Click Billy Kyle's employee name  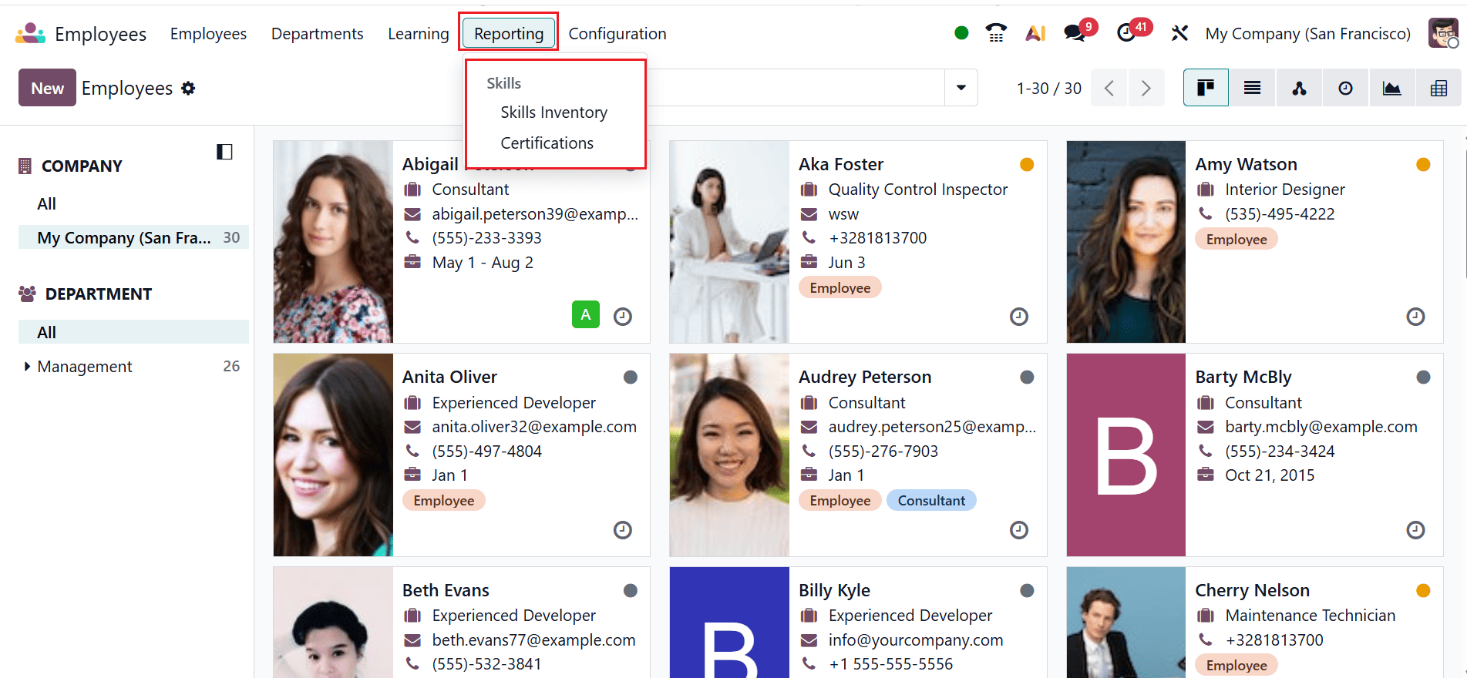[834, 590]
